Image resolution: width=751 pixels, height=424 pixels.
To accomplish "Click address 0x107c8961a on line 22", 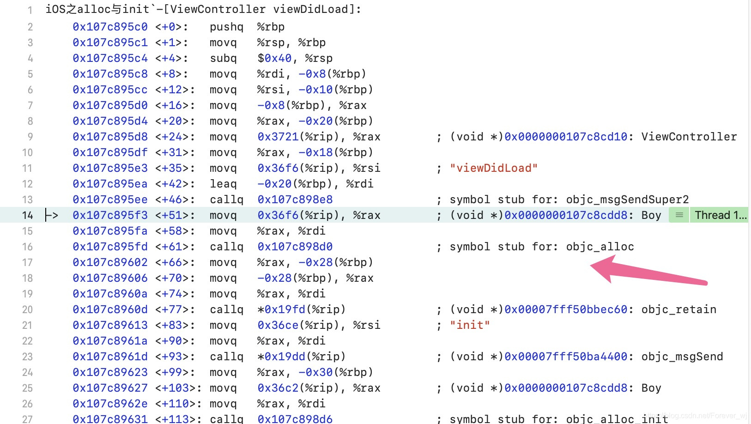I will pos(110,341).
